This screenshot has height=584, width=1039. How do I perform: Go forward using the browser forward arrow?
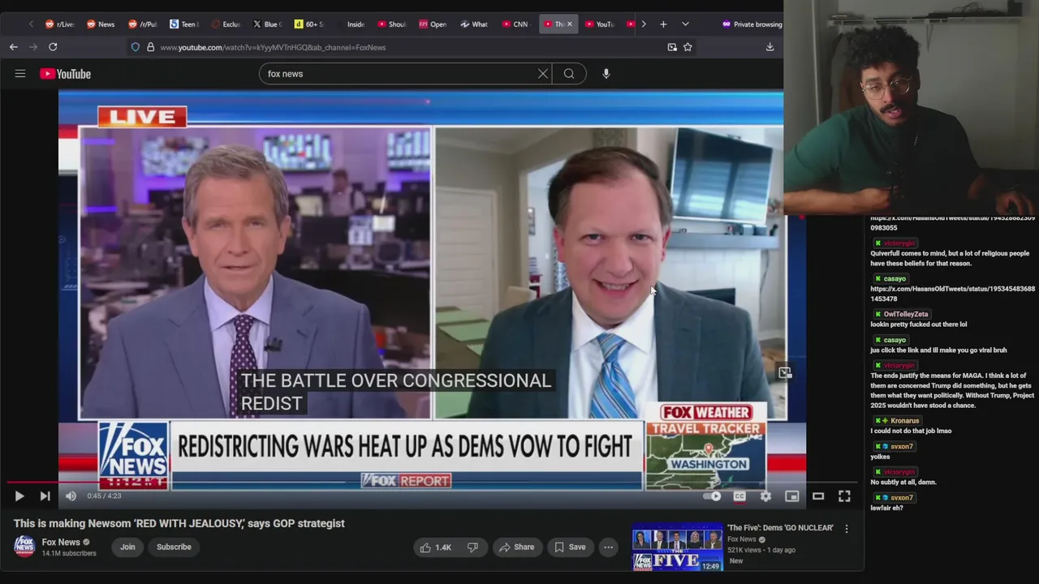pyautogui.click(x=33, y=47)
